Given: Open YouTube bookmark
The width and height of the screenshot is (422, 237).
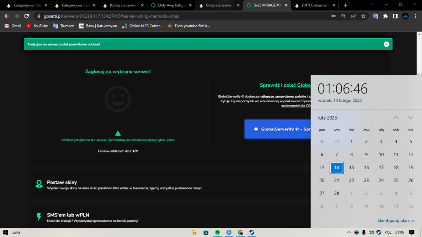Looking at the screenshot, I should (x=37, y=26).
